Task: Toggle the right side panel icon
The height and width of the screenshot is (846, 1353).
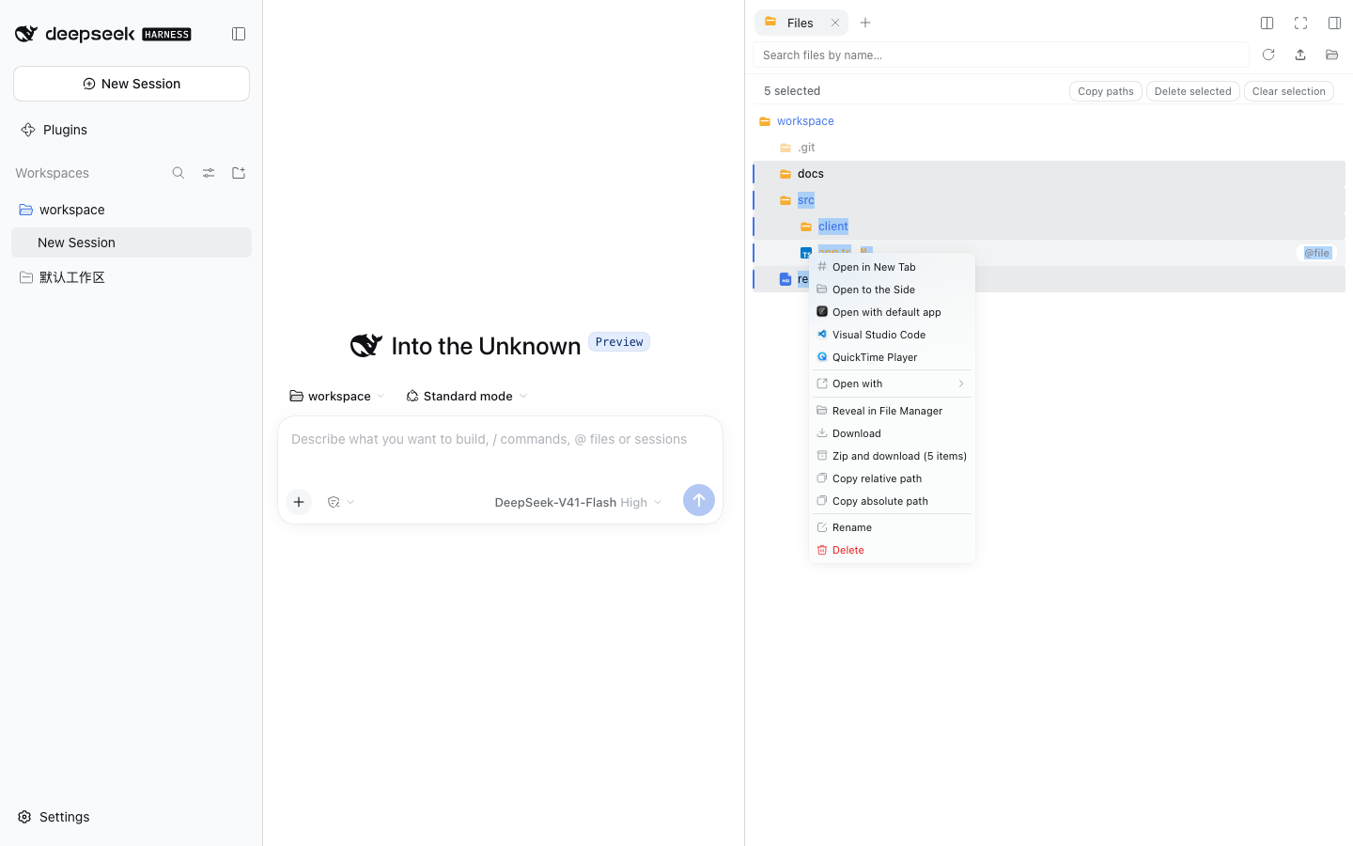Action: 1334,23
